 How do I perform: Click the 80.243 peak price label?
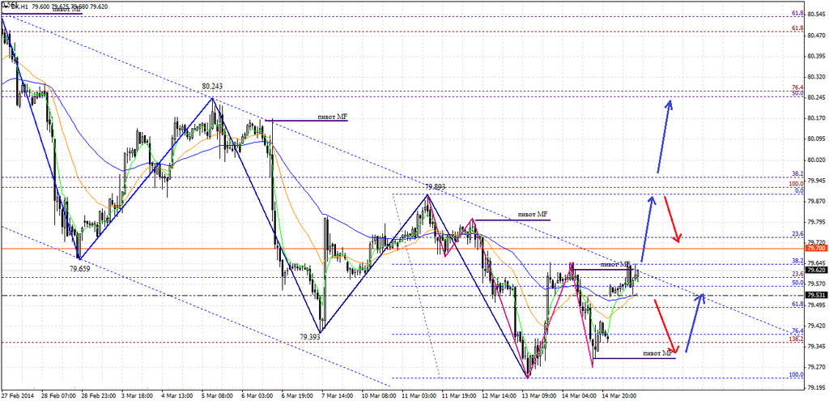[212, 86]
